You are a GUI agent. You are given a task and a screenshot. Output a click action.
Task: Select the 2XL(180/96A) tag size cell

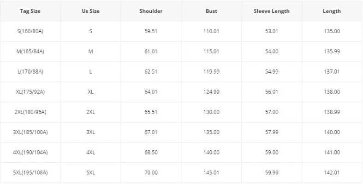click(x=30, y=112)
